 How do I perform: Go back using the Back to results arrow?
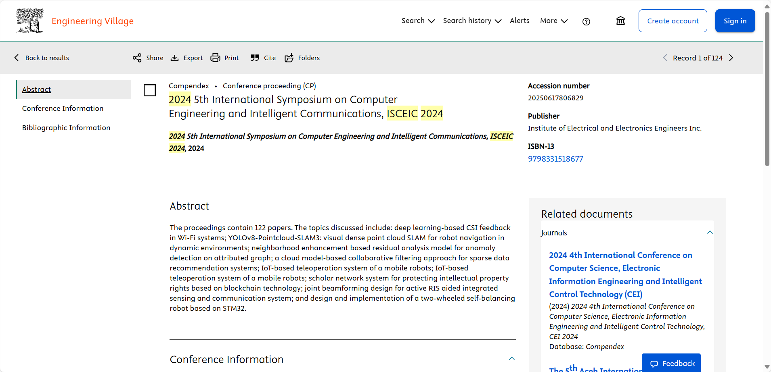click(x=17, y=58)
